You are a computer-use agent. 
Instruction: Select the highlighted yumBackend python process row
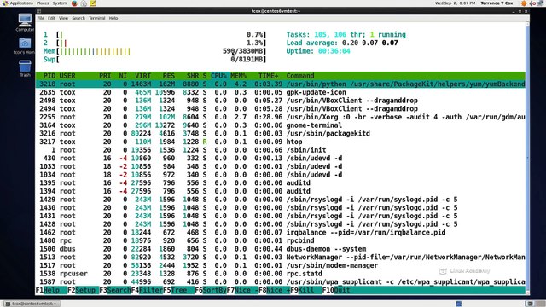click(281, 84)
